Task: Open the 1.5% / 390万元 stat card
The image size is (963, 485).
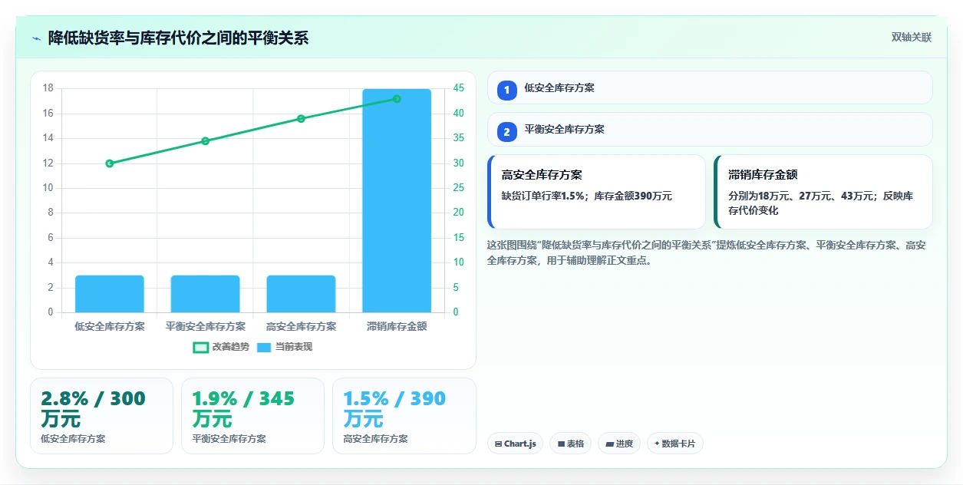Action: 404,416
